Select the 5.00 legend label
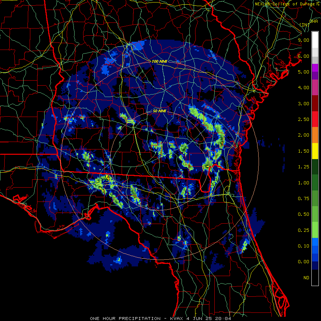The image size is (321, 321). [304, 72]
